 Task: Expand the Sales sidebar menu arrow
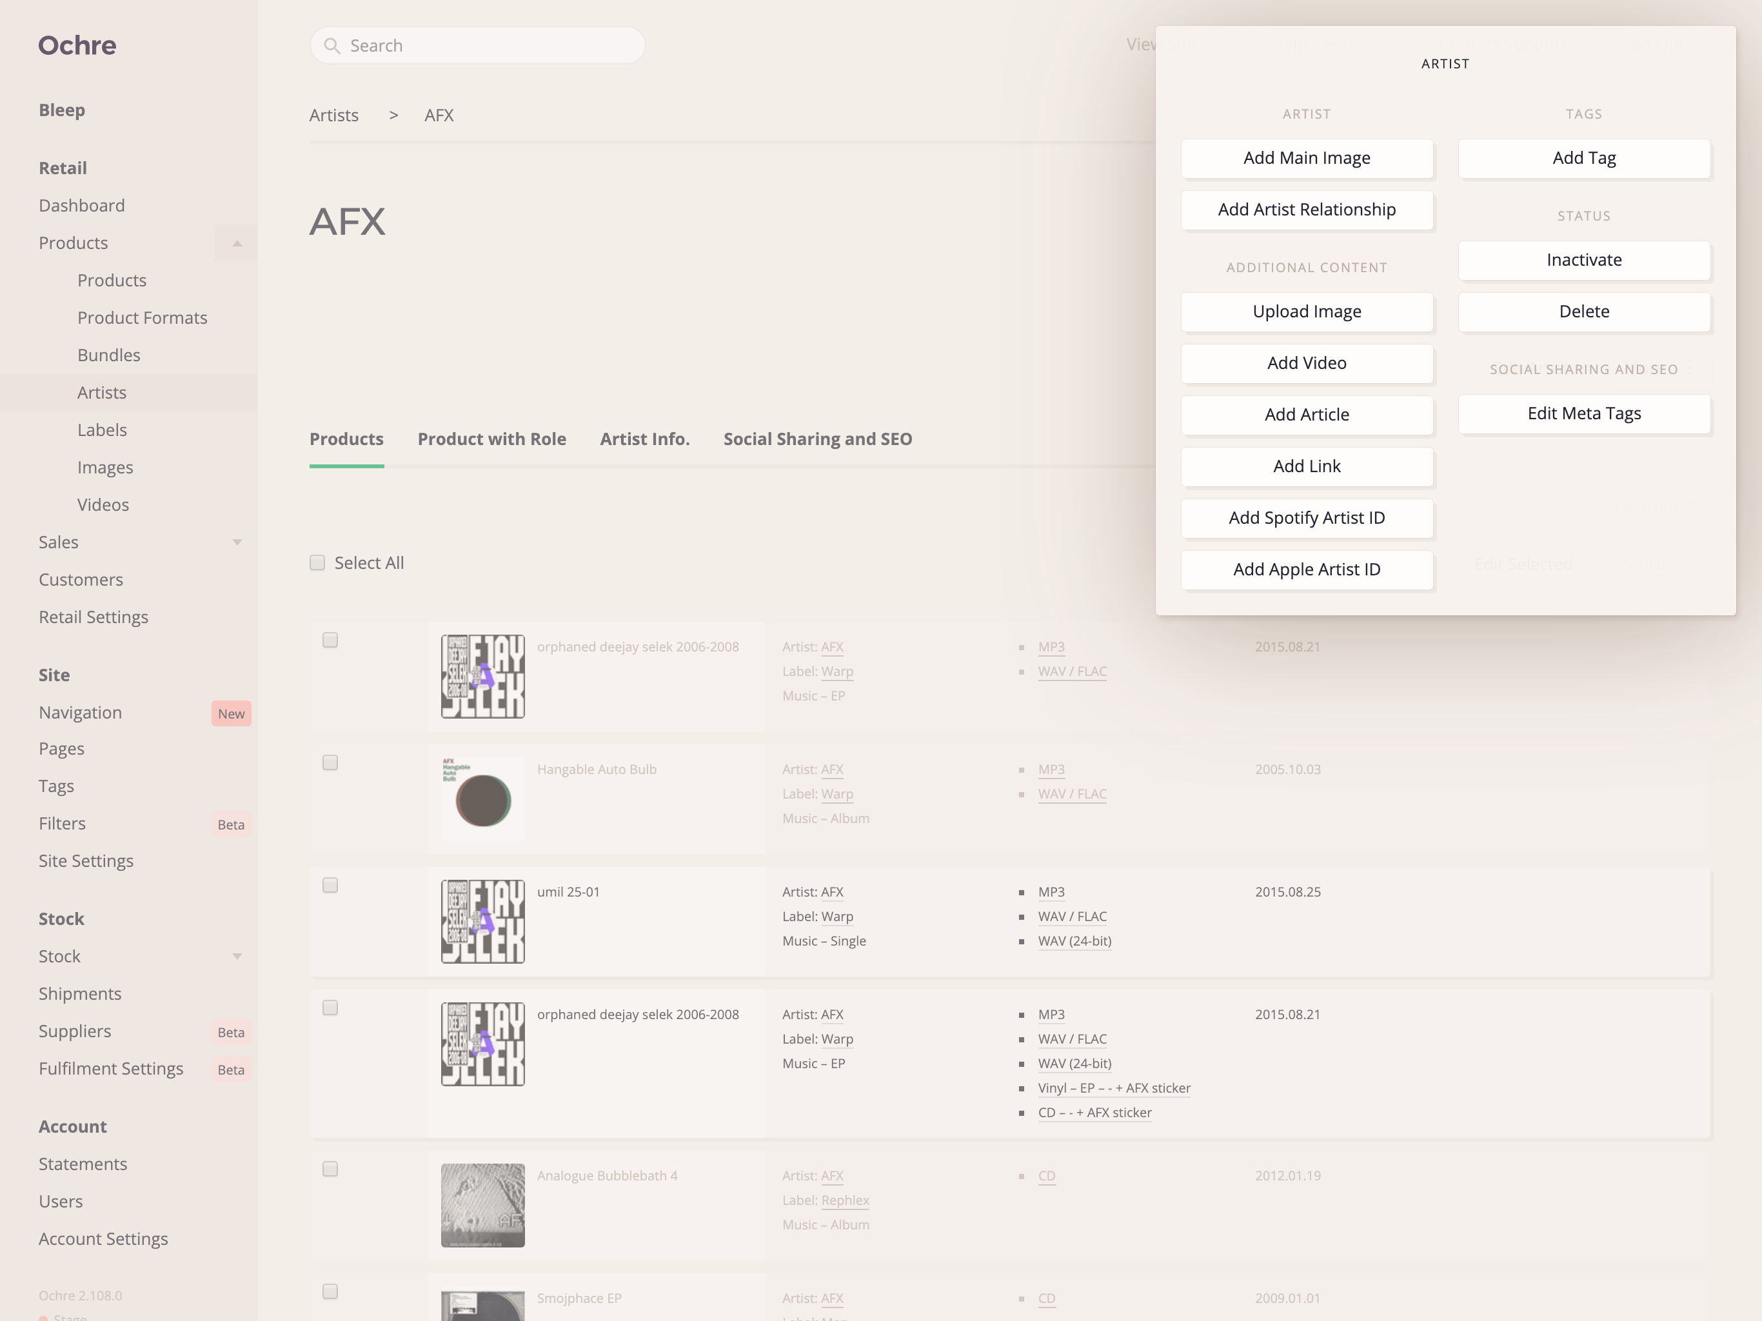(x=237, y=542)
